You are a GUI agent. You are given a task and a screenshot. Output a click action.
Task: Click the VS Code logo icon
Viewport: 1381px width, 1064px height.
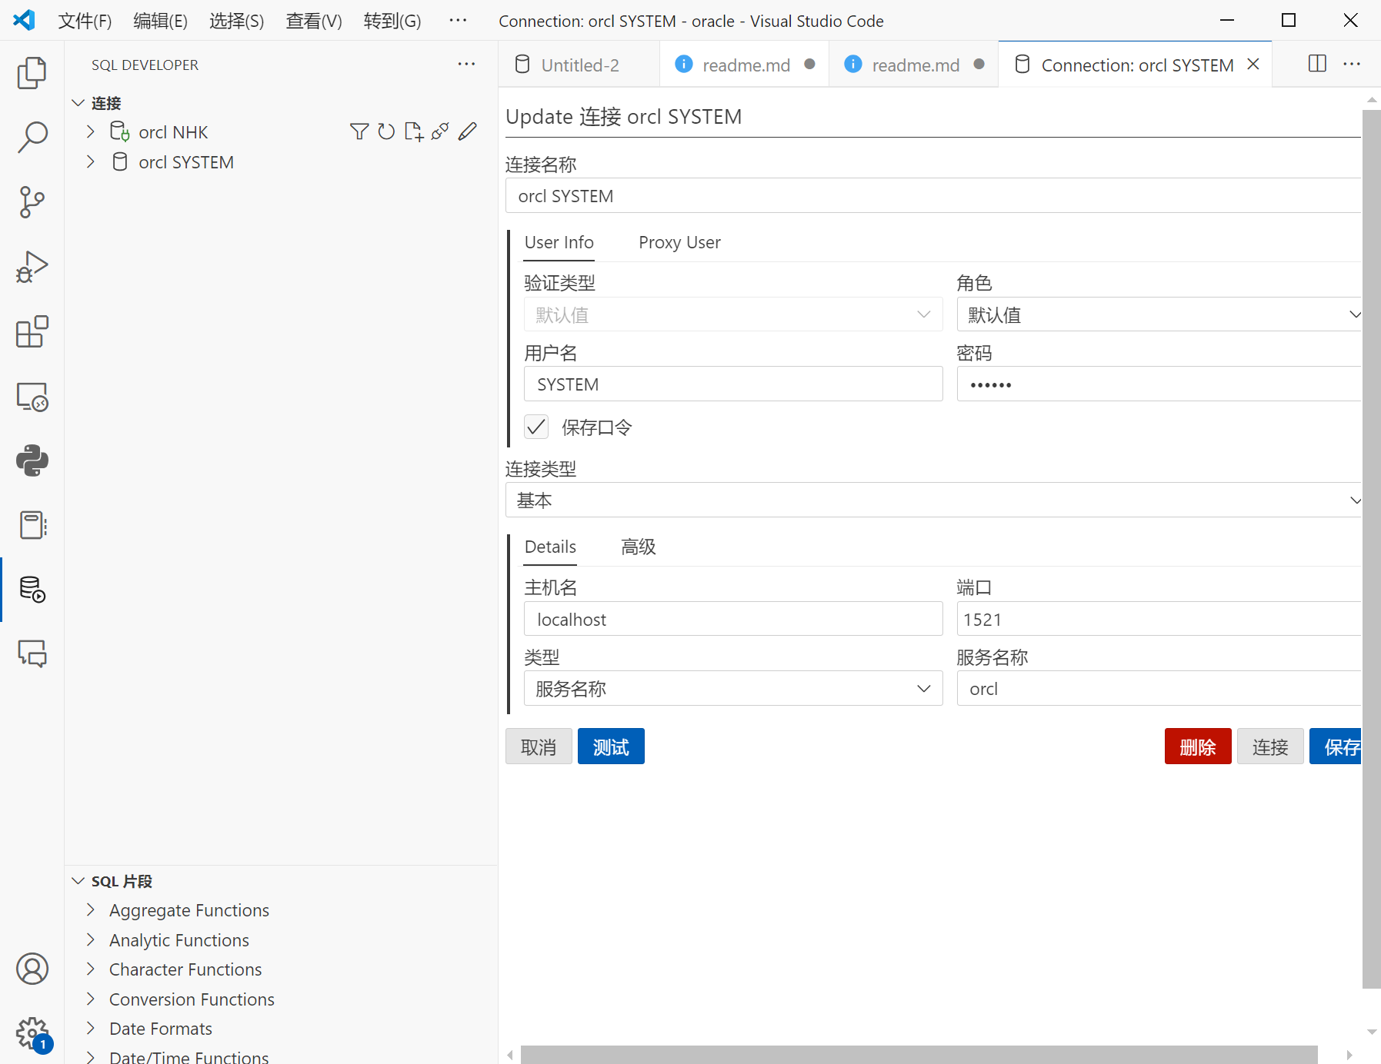tap(25, 21)
